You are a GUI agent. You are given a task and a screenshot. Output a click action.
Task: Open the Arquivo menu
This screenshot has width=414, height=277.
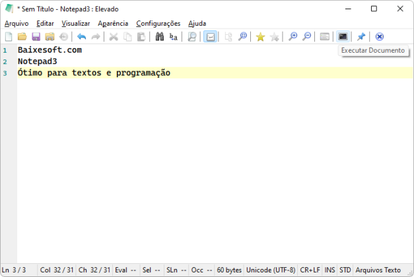17,24
